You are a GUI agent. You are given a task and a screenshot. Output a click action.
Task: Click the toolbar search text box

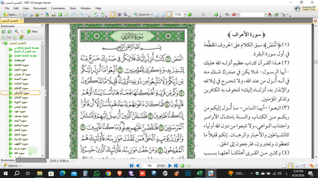tap(252, 14)
